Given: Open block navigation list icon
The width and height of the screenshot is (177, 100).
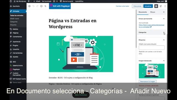Looking at the screenshot, I should coord(45,6).
